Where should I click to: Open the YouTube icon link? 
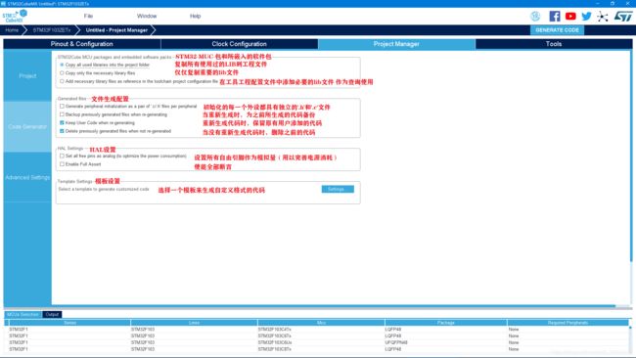(570, 17)
